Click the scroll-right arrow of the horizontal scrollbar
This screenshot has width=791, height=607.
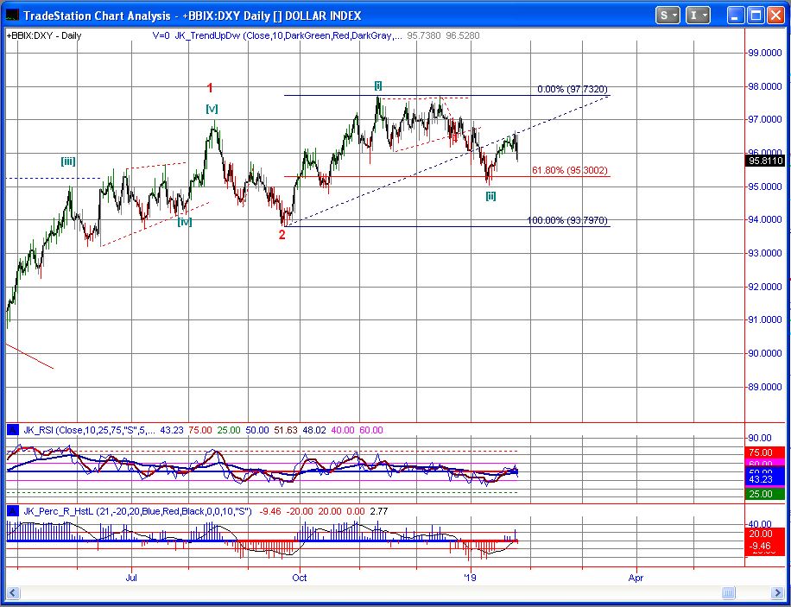777,591
